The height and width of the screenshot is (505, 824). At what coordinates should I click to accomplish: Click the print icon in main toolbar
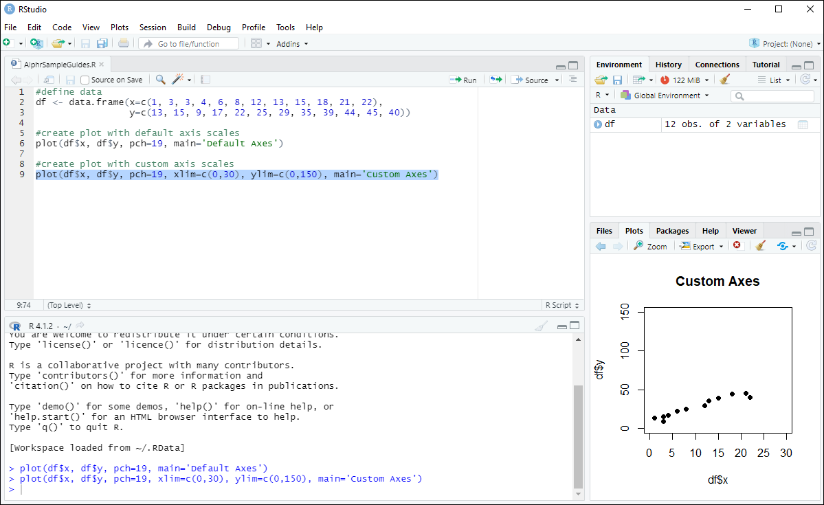[x=124, y=43]
